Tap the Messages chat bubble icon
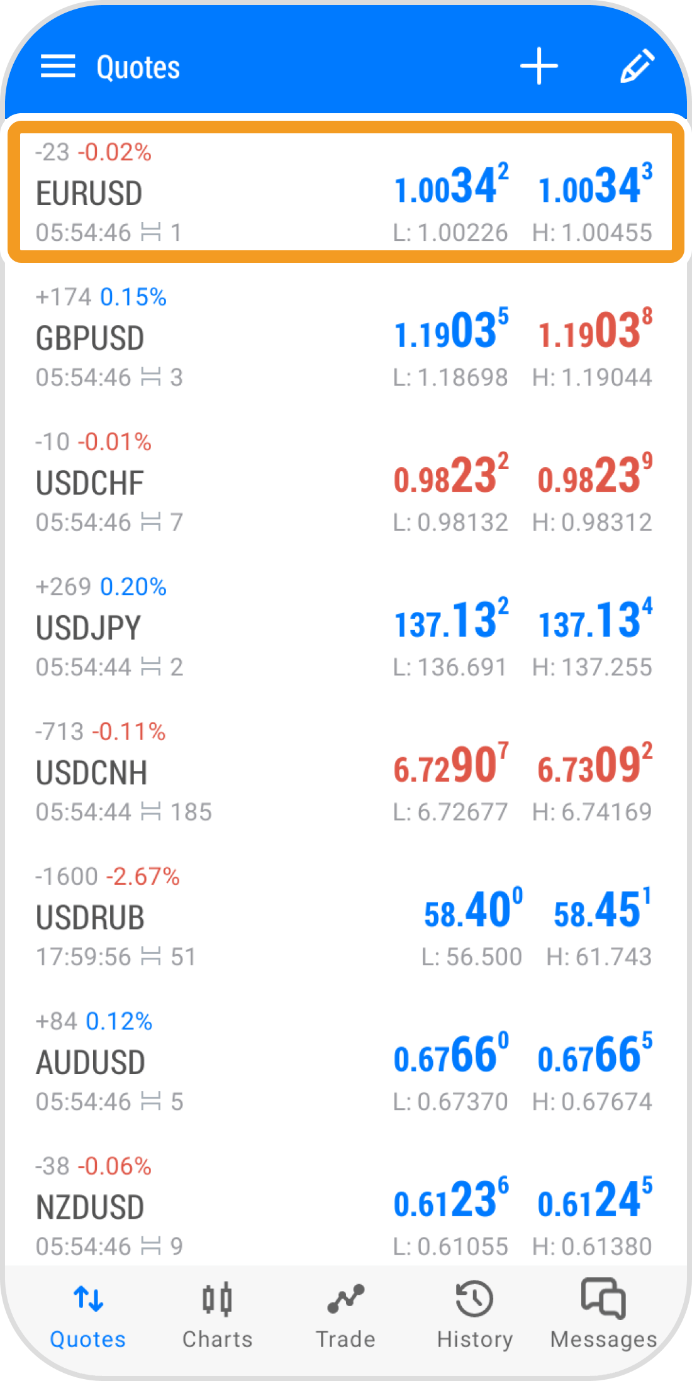692x1381 pixels. 603,1298
